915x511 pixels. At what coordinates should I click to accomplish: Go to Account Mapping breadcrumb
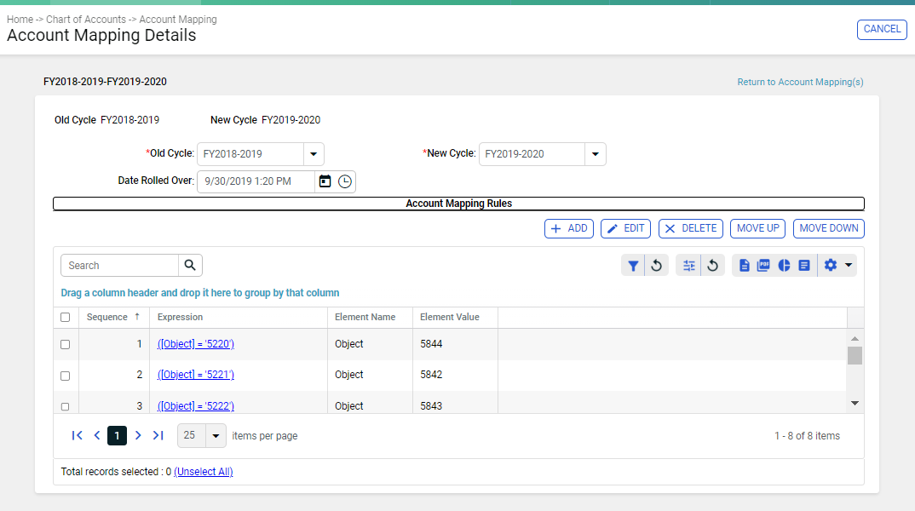(178, 20)
